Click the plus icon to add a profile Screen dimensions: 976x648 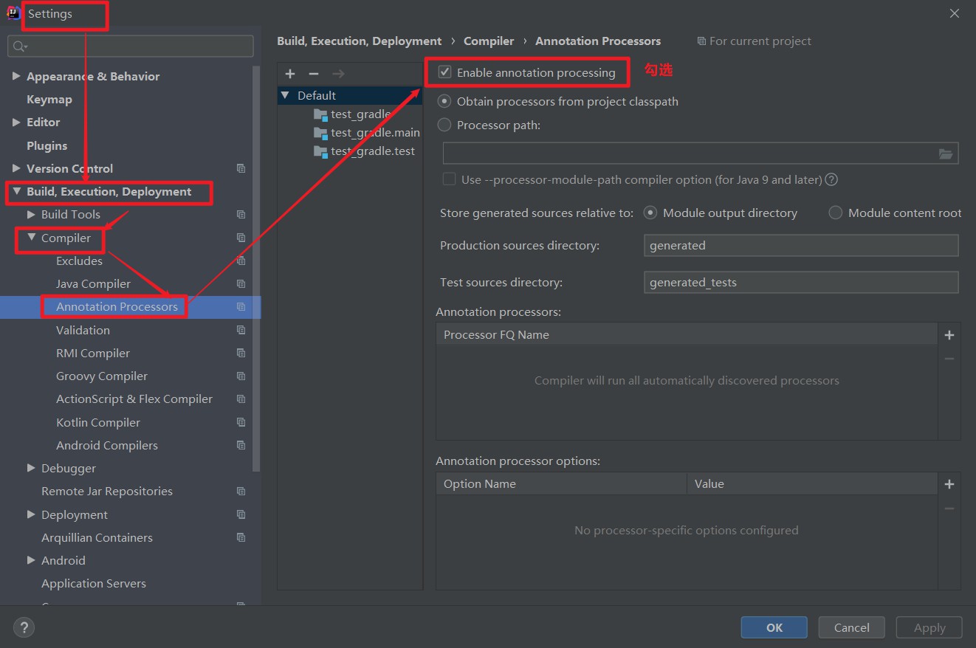[289, 74]
